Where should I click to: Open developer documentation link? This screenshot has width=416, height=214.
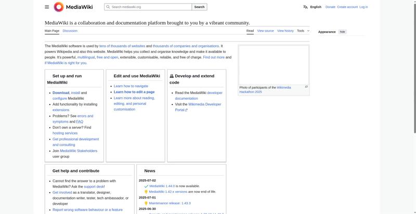point(199,96)
